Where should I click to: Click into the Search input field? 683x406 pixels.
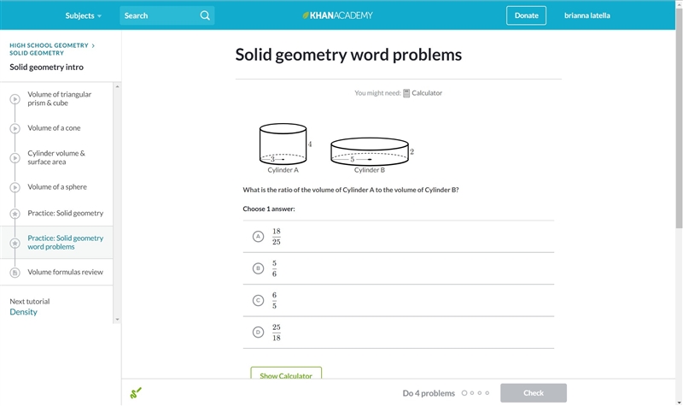coord(159,15)
